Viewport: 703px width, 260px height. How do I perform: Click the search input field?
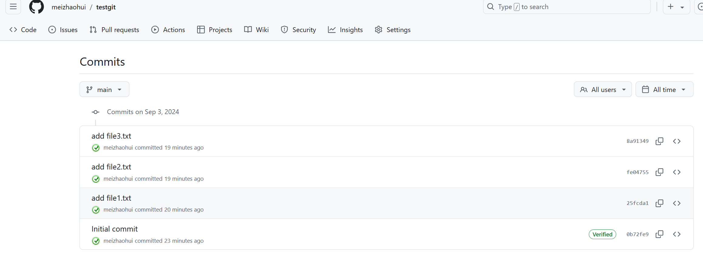(566, 7)
